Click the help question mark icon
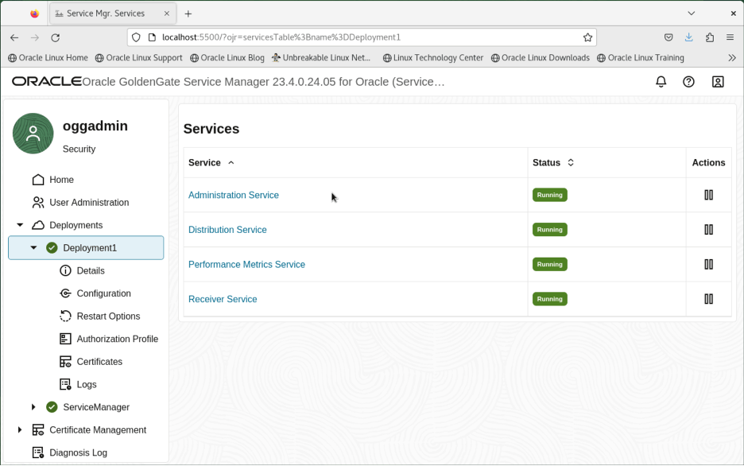 point(688,82)
